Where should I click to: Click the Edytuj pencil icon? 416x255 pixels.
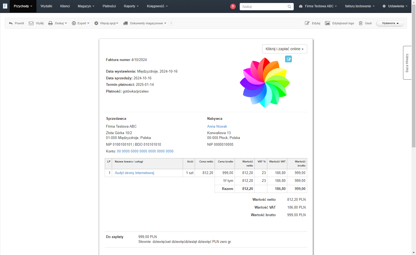307,23
